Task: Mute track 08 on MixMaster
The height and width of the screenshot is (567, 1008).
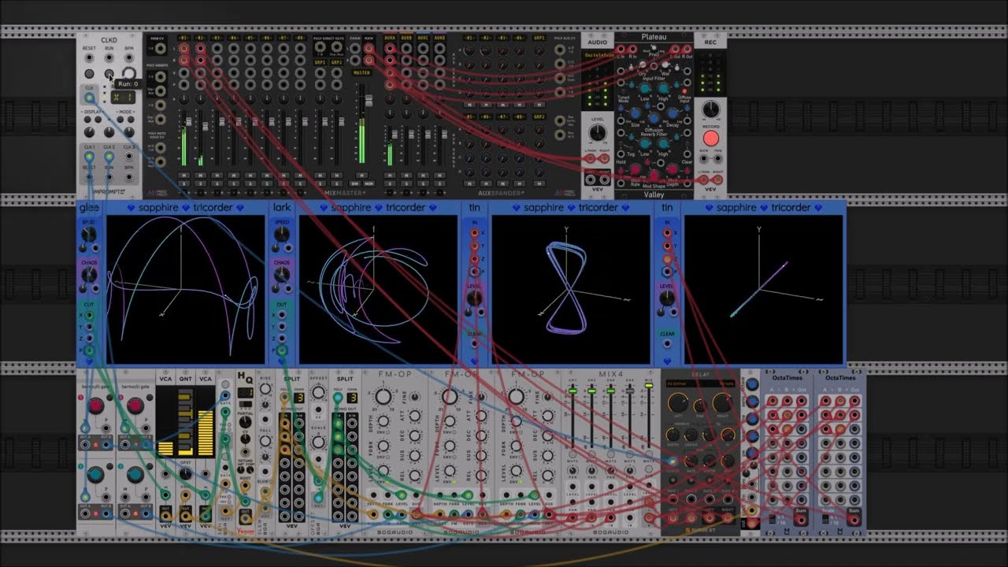Action: [x=300, y=175]
